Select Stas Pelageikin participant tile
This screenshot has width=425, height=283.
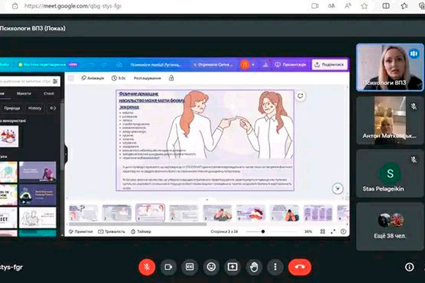[390, 173]
